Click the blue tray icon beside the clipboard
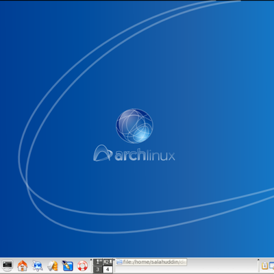 [x=271, y=266]
